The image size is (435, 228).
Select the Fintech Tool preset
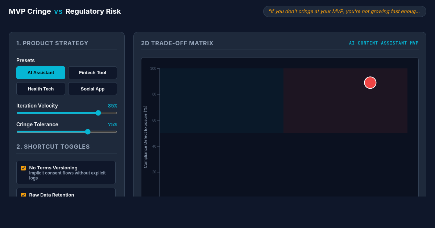pos(92,73)
